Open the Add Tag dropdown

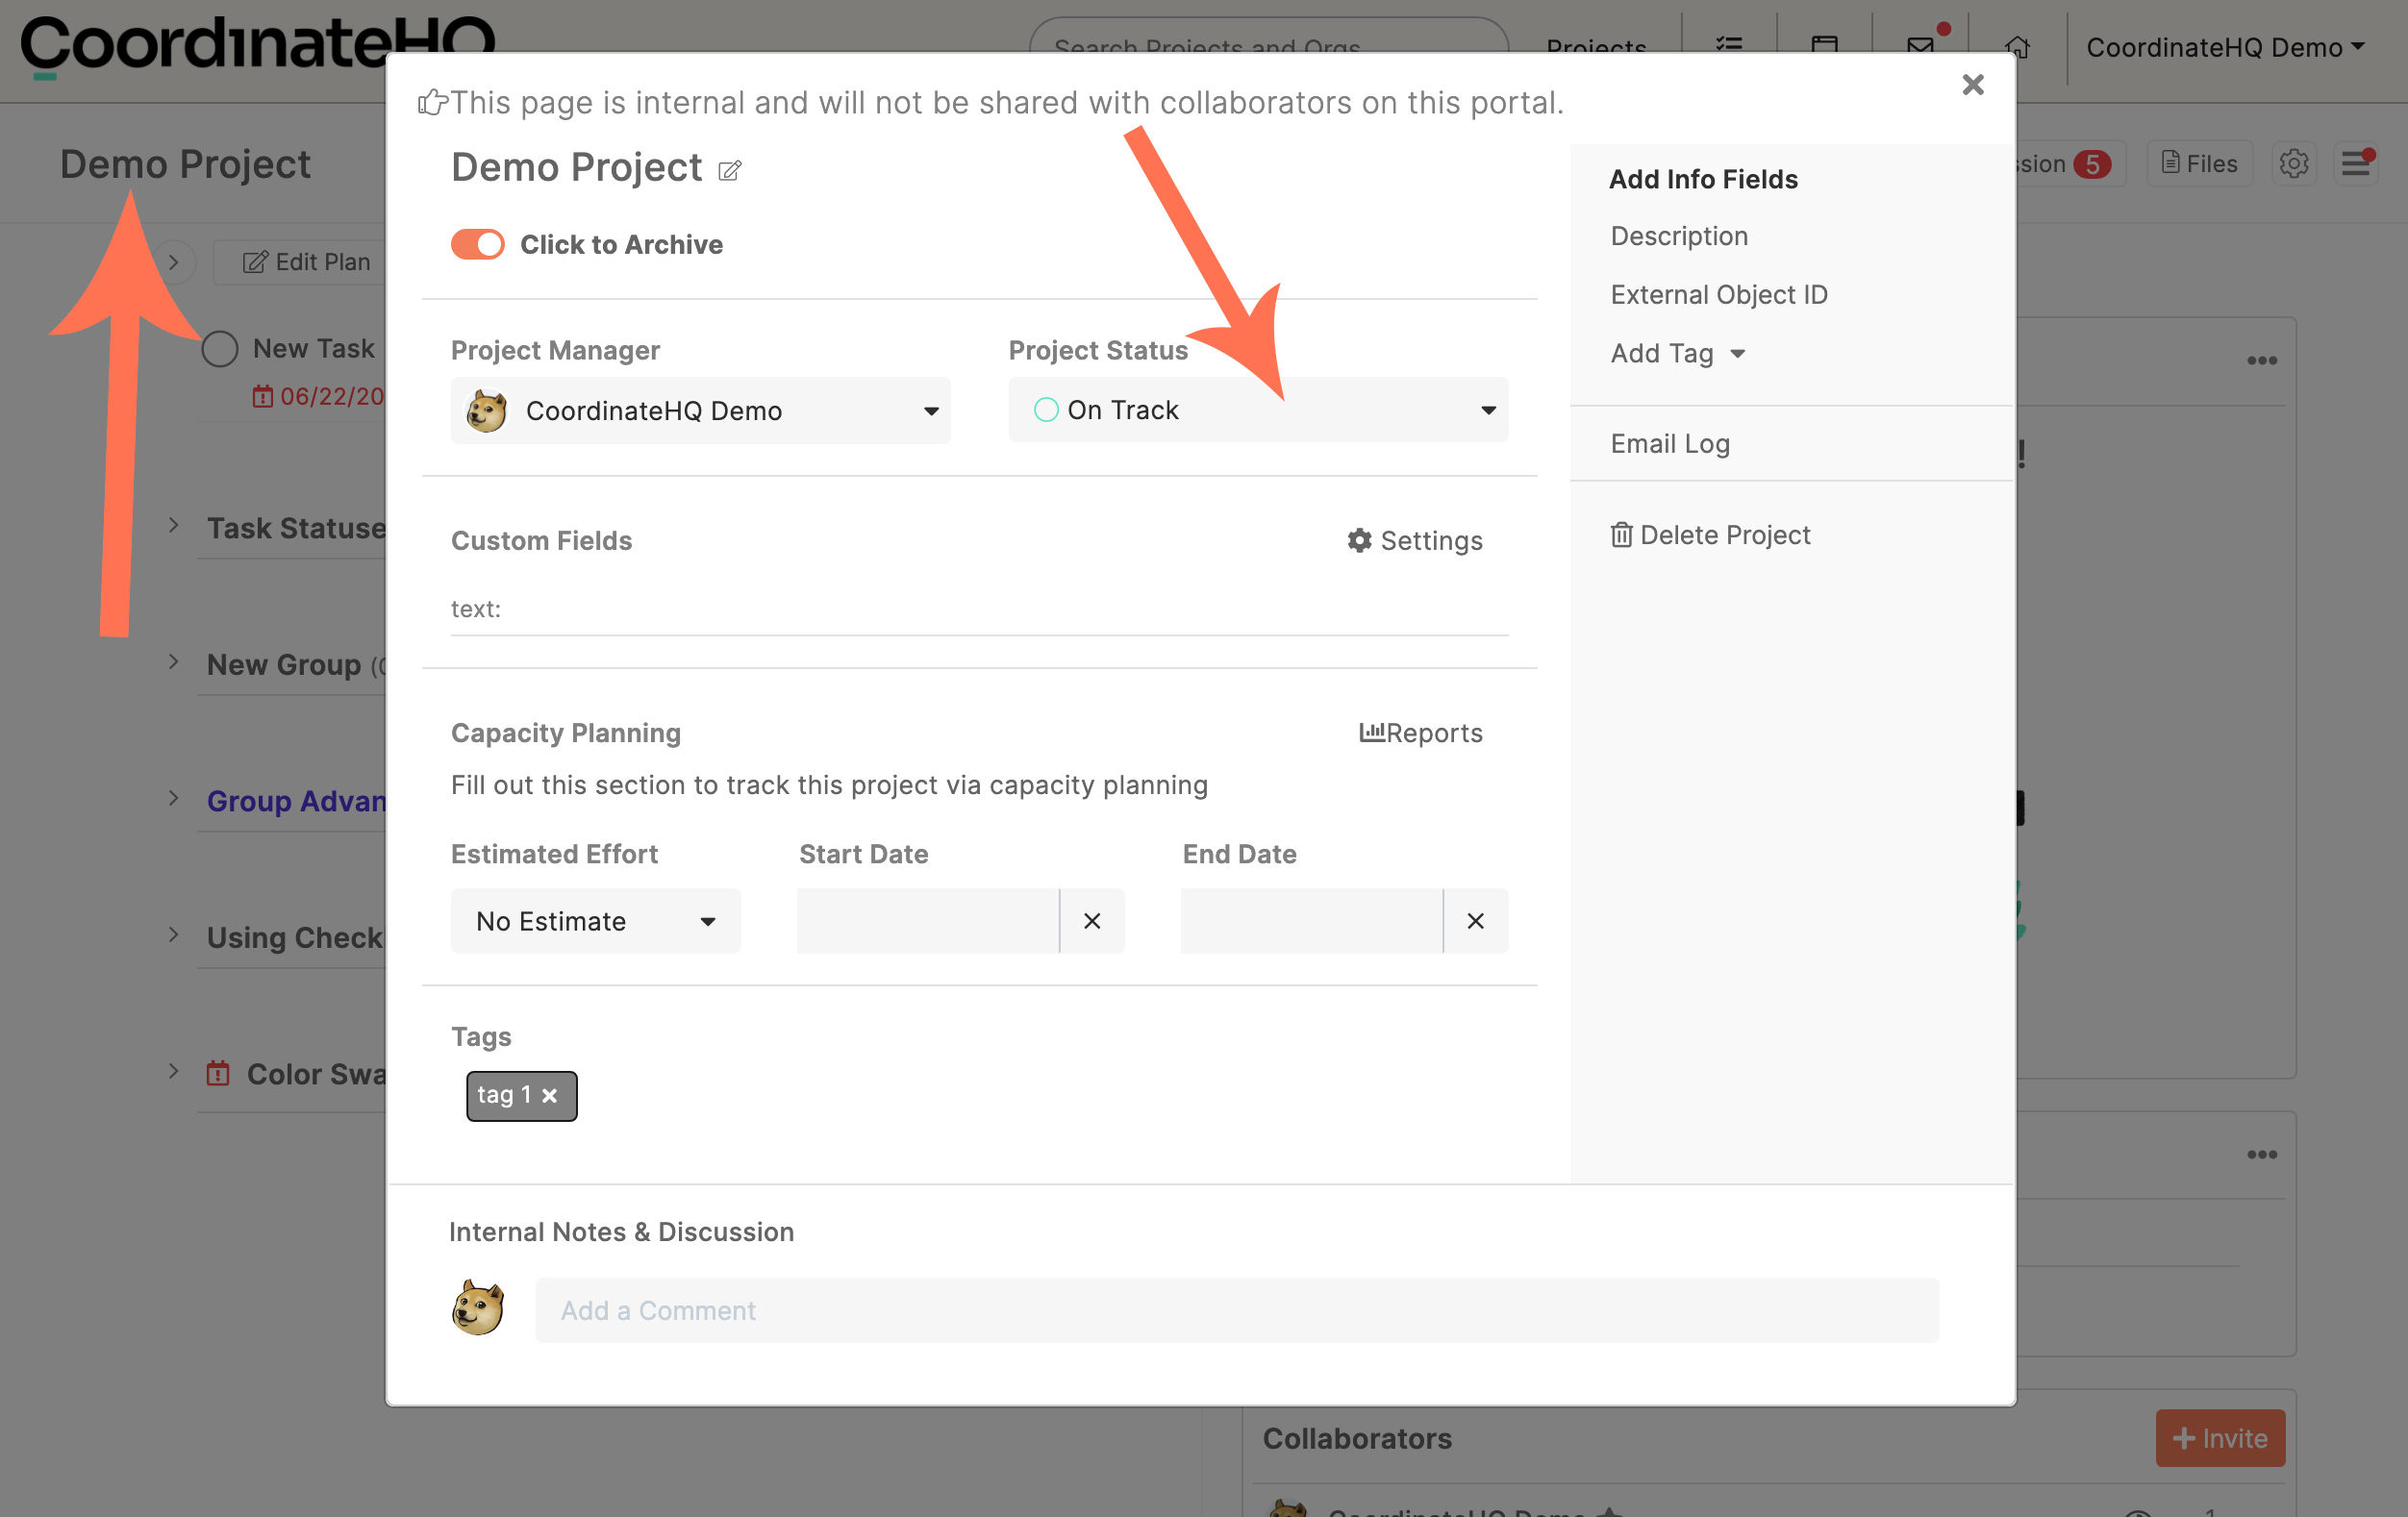[x=1677, y=353]
